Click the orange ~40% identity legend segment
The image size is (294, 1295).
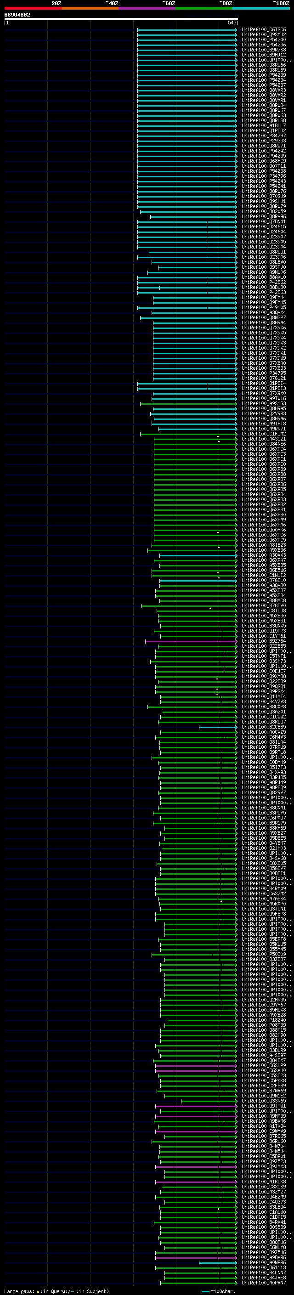pos(90,8)
